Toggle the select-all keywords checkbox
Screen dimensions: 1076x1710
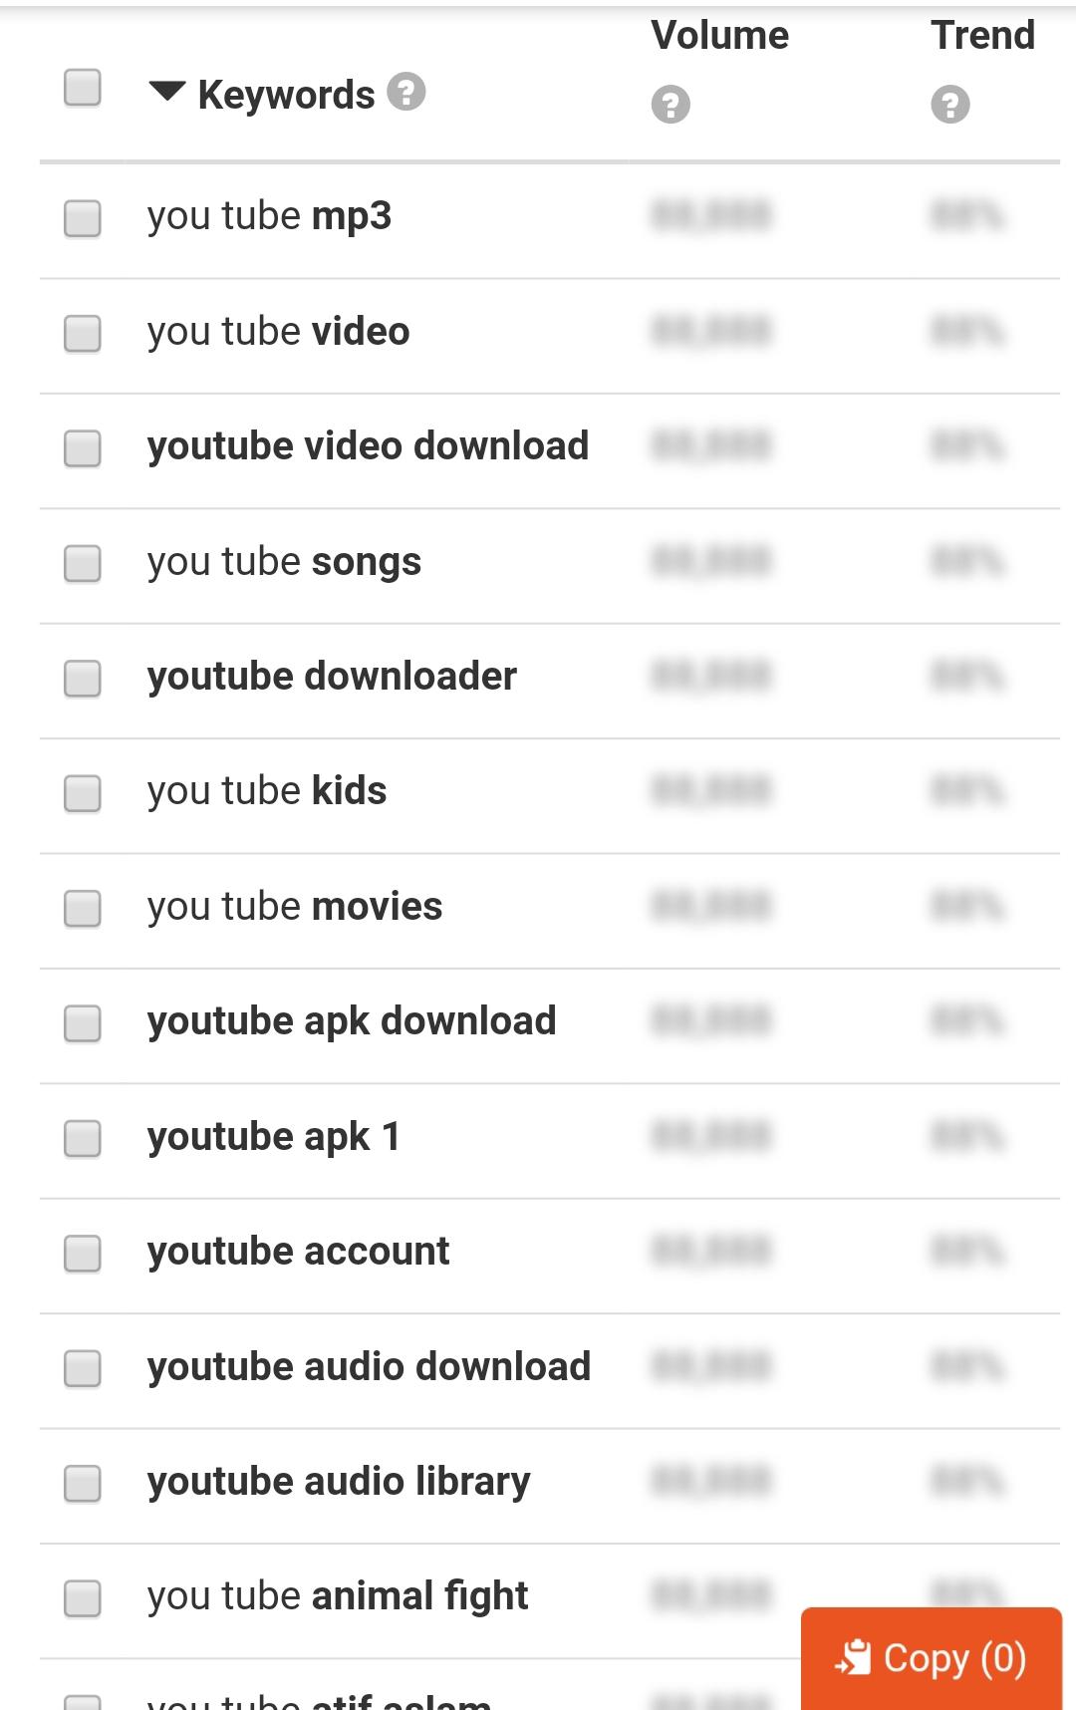pyautogui.click(x=83, y=88)
